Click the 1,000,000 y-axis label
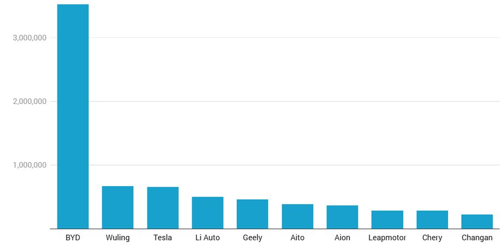 [x=30, y=165]
